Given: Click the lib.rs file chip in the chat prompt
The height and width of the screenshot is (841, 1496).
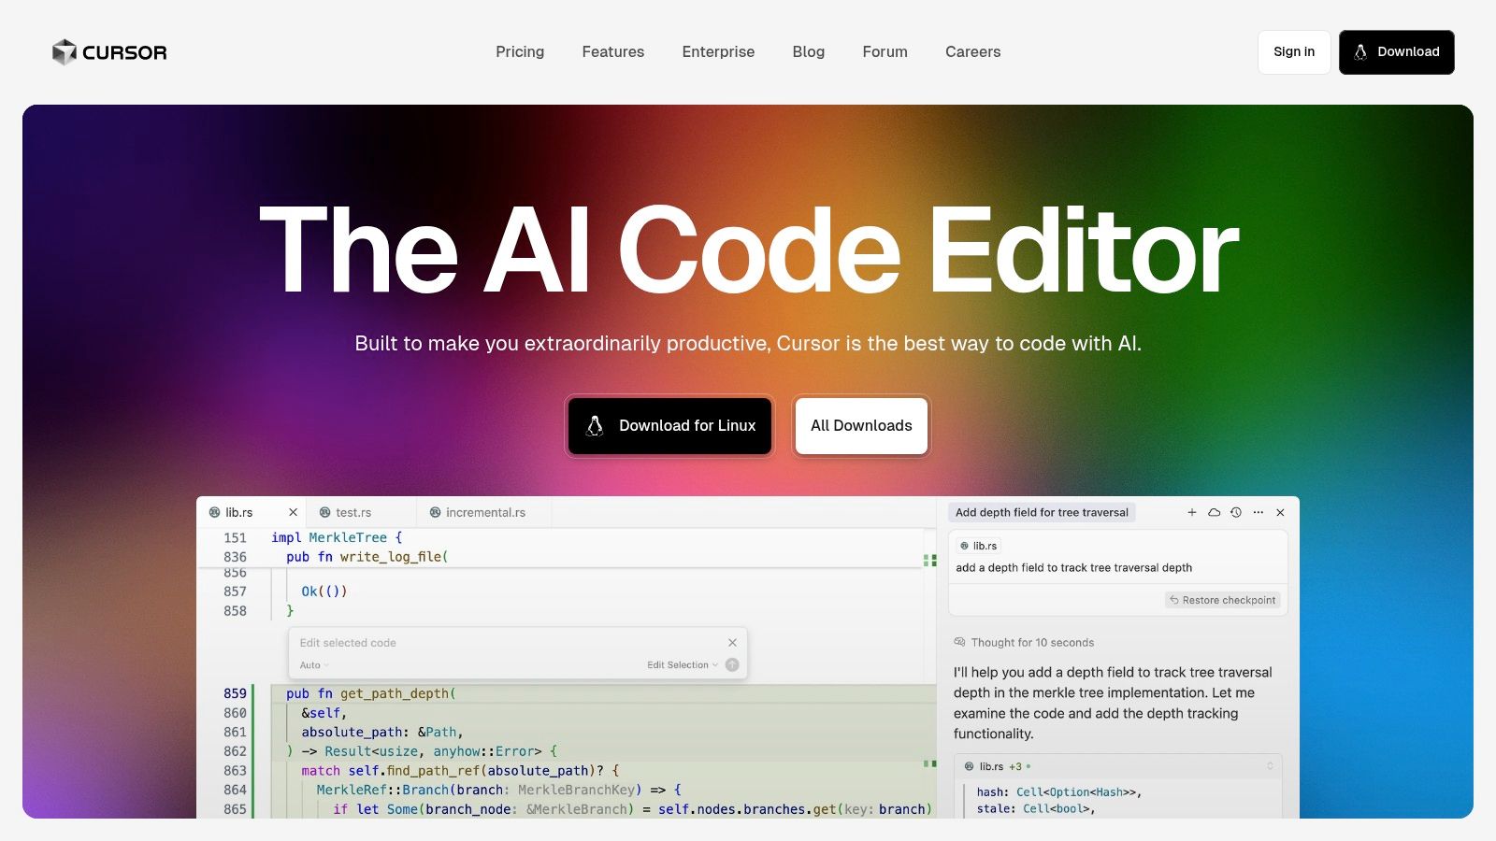Looking at the screenshot, I should [979, 546].
